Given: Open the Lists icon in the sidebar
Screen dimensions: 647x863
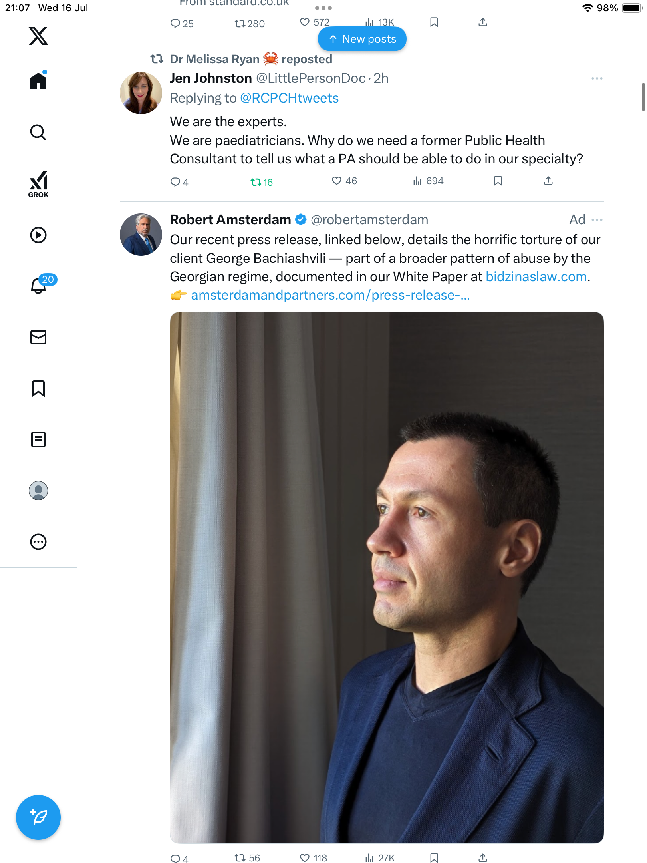Looking at the screenshot, I should [x=38, y=439].
